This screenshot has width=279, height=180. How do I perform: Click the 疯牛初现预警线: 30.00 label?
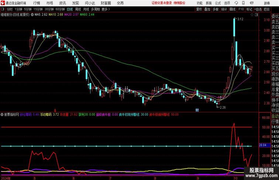[134, 115]
